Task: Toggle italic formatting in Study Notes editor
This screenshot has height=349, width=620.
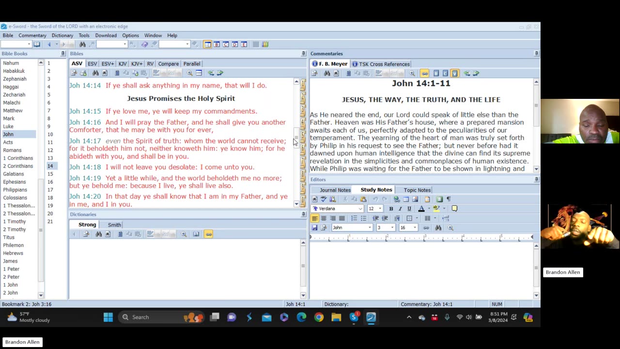Action: point(400,208)
